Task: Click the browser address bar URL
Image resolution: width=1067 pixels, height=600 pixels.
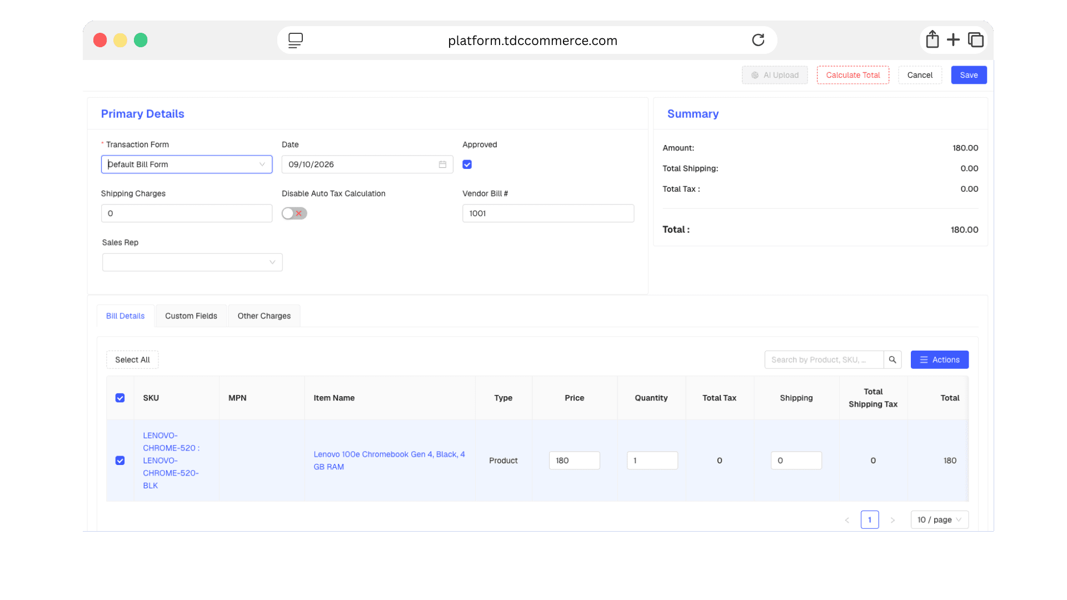Action: click(532, 41)
